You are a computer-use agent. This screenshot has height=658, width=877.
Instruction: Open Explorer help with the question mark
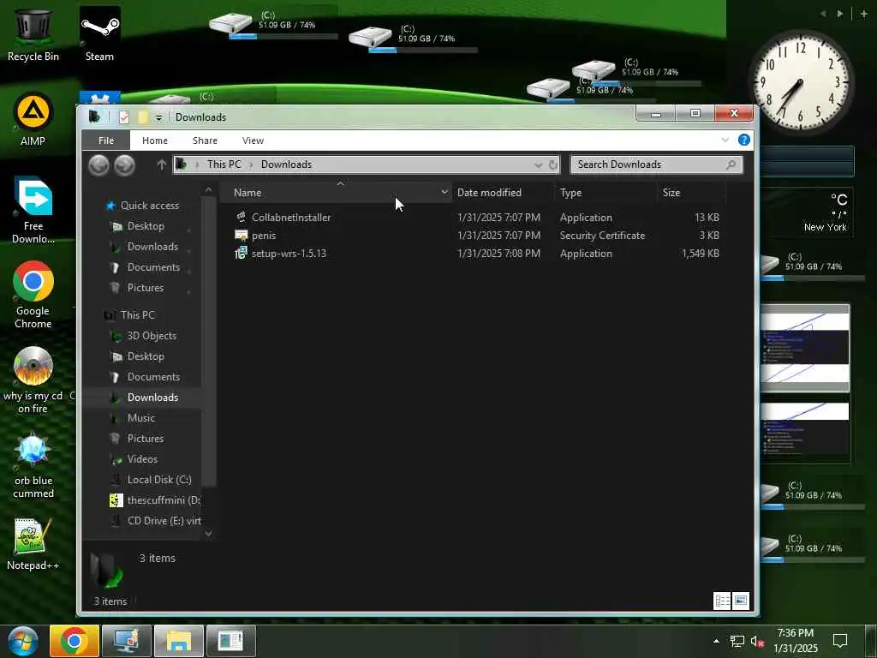point(744,140)
